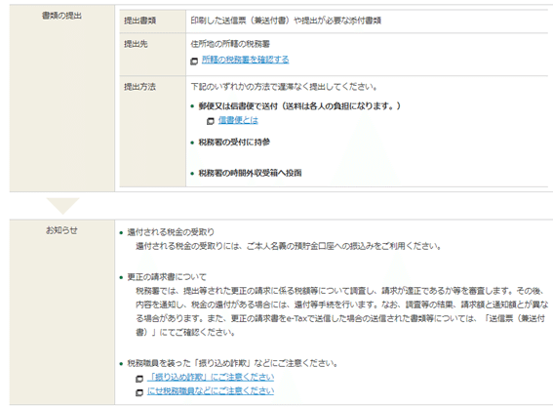
Task: Click the sentence 下記のいずれかの方法で遅滞なく提出してください。
Action: click(285, 87)
